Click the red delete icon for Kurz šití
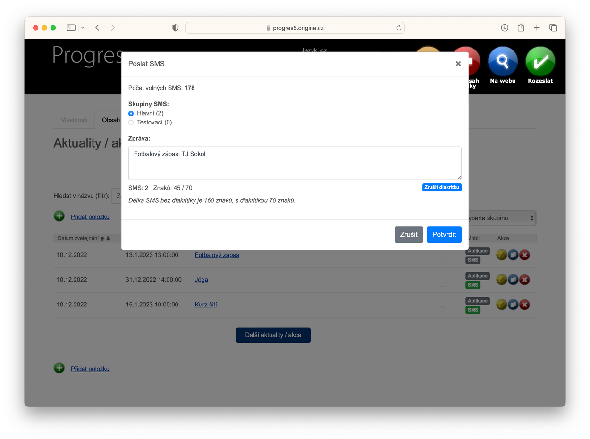Screen dimensions: 590x439 [x=524, y=305]
